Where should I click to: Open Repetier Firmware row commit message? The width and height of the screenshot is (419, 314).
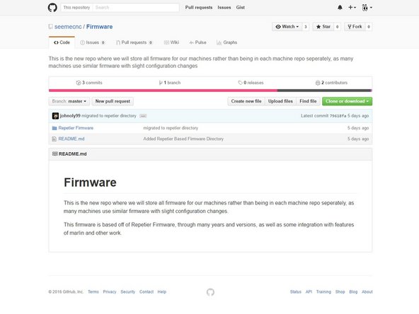click(x=171, y=128)
